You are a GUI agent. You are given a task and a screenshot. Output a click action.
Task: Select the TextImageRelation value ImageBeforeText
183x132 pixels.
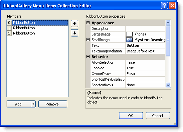pos(145,51)
